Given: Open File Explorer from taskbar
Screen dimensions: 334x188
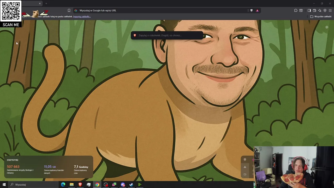Looking at the screenshot, I should click(71, 185).
